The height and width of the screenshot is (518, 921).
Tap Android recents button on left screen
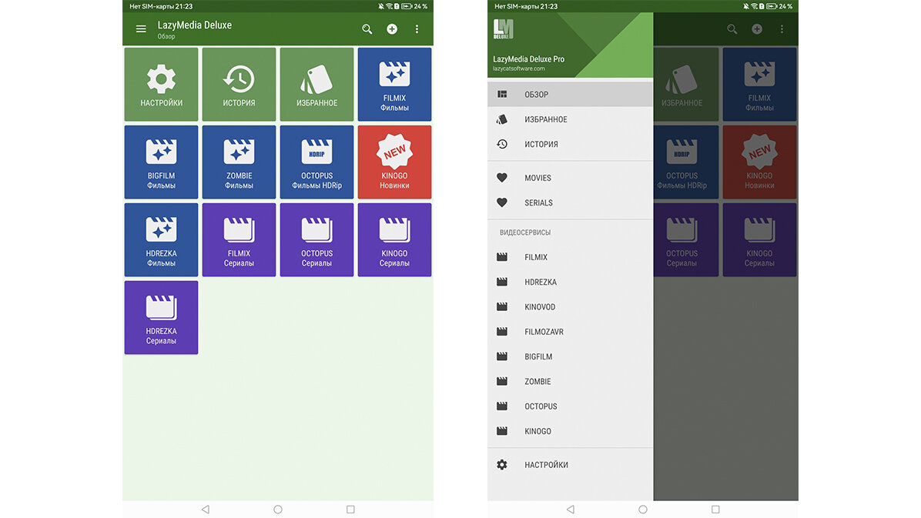click(350, 510)
